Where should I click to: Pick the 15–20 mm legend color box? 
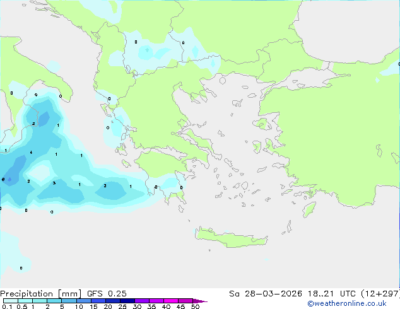98,301
